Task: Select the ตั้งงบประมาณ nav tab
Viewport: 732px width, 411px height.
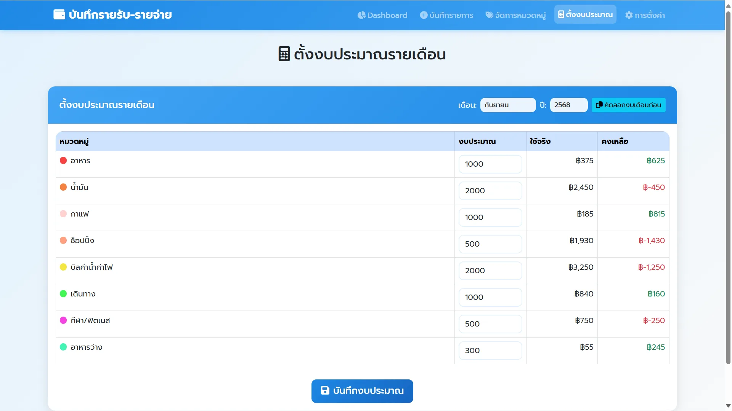Action: pyautogui.click(x=585, y=14)
